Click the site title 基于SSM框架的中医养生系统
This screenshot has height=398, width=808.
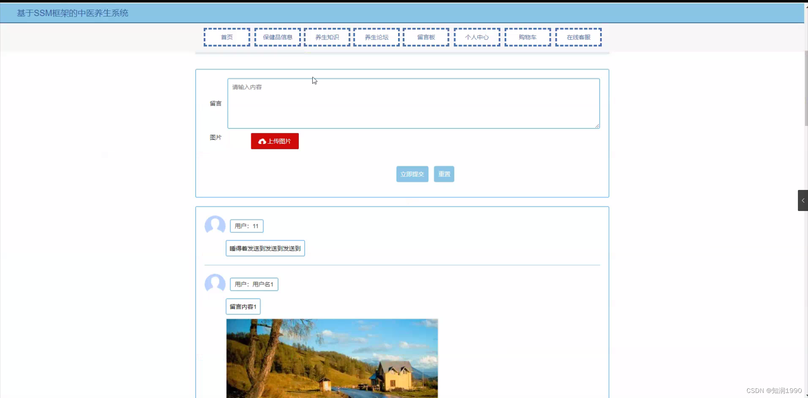[x=72, y=13]
